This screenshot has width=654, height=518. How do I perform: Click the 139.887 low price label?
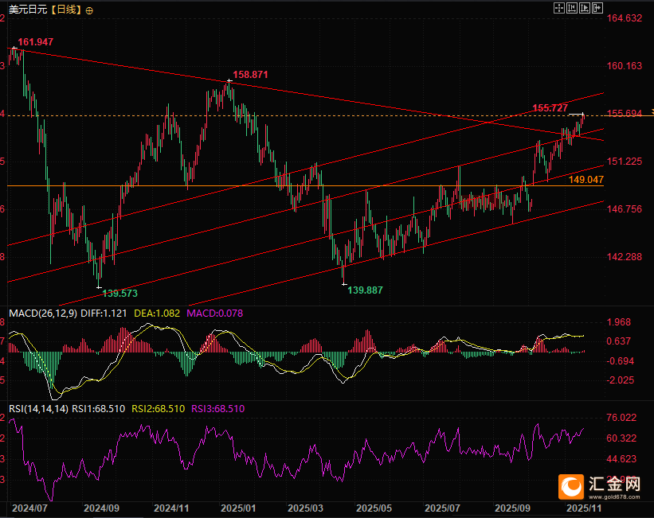pyautogui.click(x=366, y=290)
